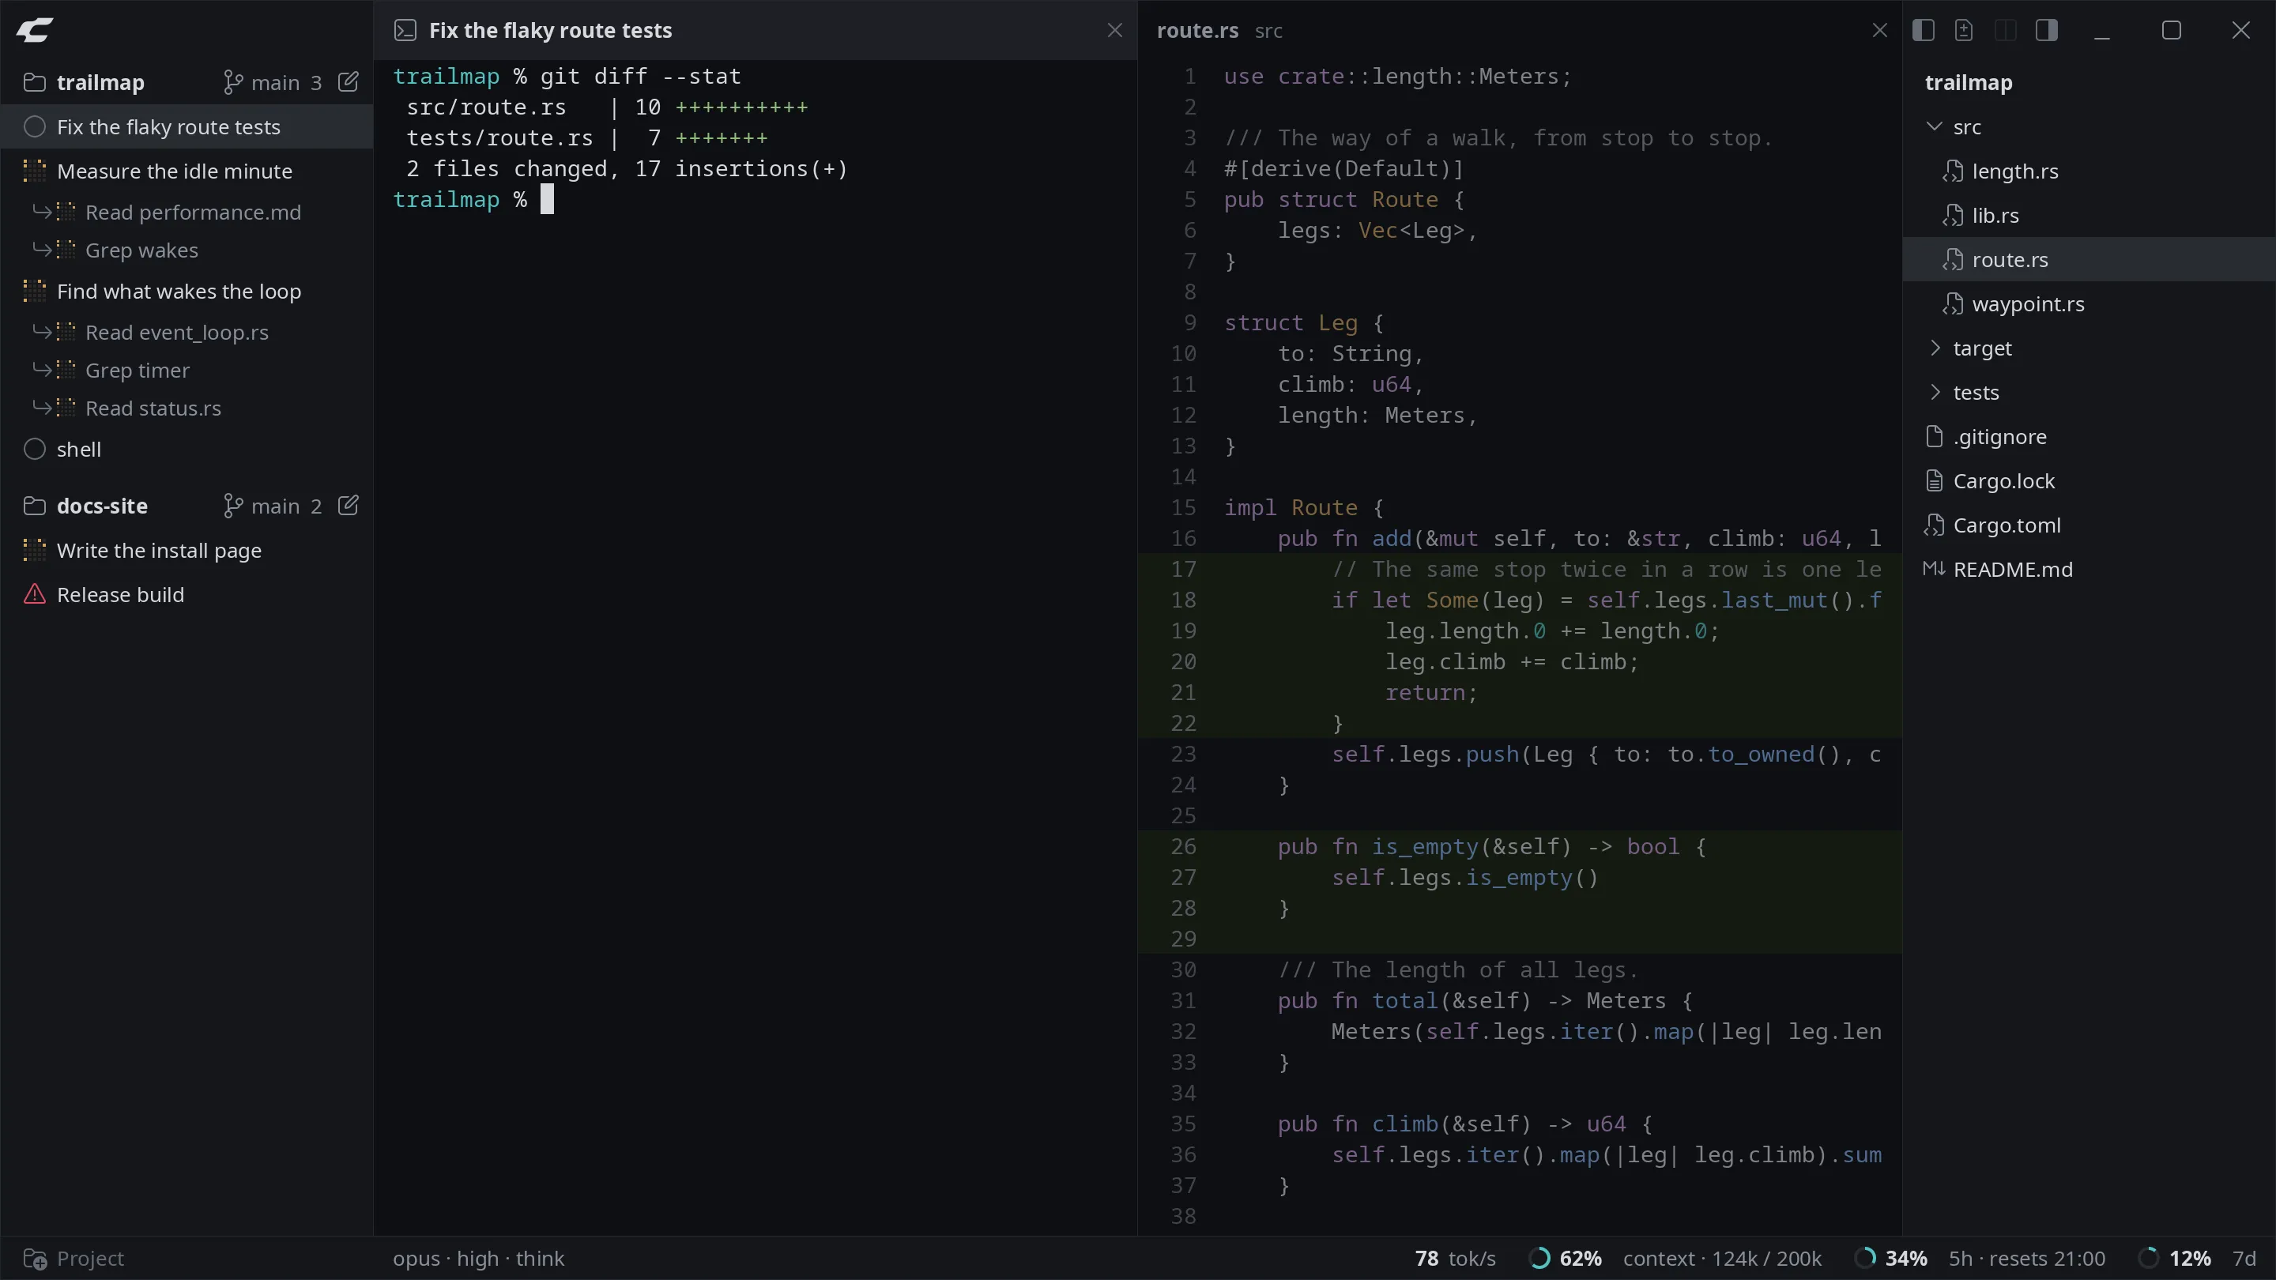2276x1280 pixels.
Task: Click line number 26 in the editor gutter
Action: click(x=1183, y=846)
